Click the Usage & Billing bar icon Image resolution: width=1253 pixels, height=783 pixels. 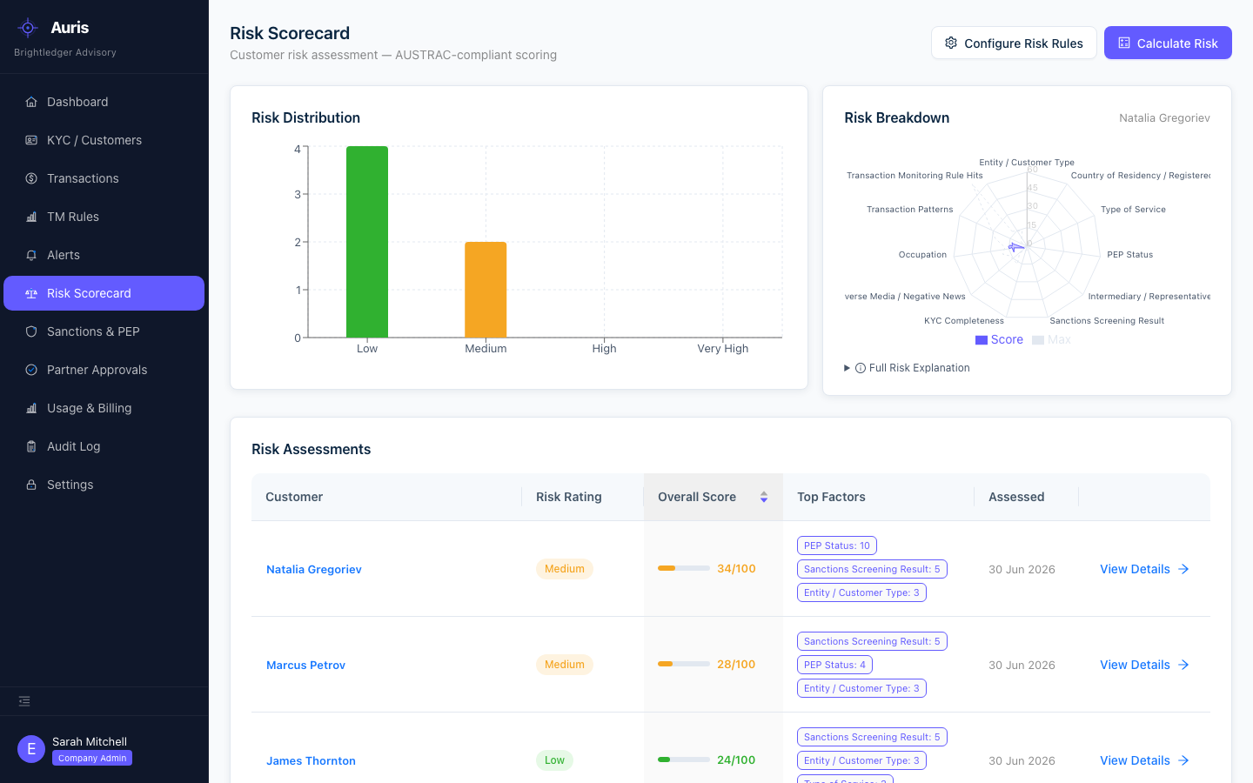[x=31, y=408]
